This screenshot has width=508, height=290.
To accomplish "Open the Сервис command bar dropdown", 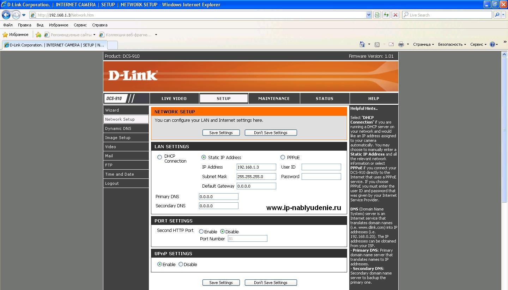I will click(x=478, y=44).
